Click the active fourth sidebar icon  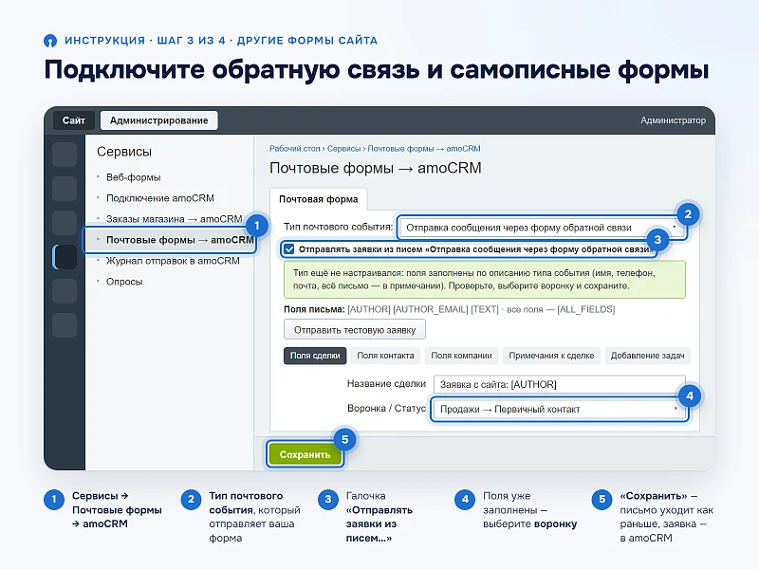(x=65, y=257)
